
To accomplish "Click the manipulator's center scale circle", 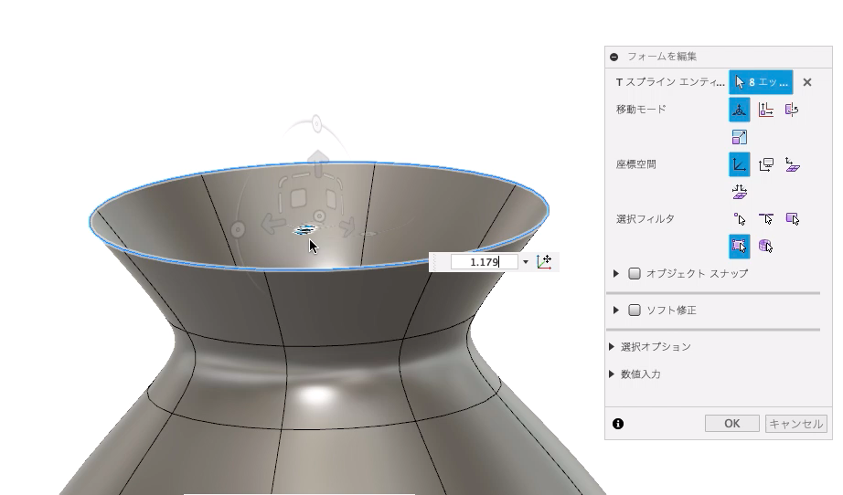I will (319, 216).
